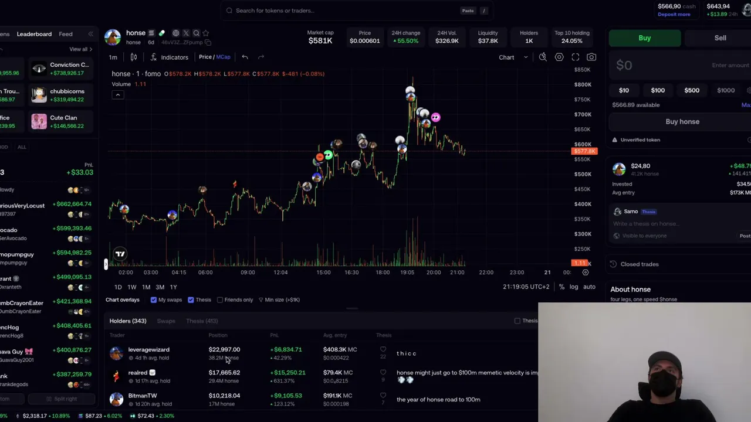Viewport: 751px width, 422px height.
Task: Favorite honse with the star icon
Action: point(206,33)
